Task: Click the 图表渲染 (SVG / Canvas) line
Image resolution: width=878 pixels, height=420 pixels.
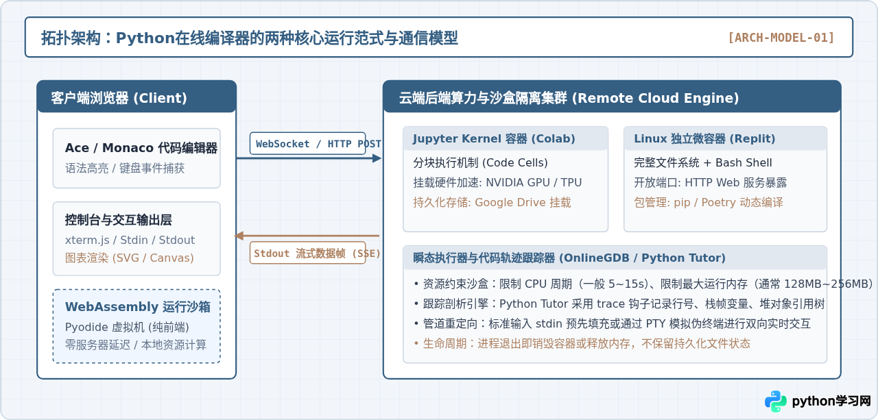Action: pyautogui.click(x=130, y=258)
